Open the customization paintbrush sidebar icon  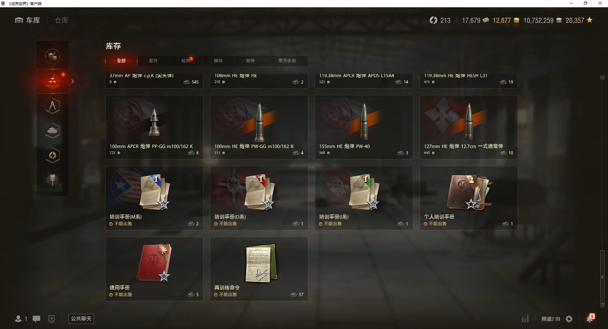click(x=53, y=180)
